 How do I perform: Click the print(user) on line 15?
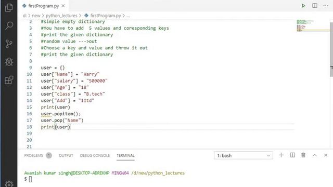56,107
